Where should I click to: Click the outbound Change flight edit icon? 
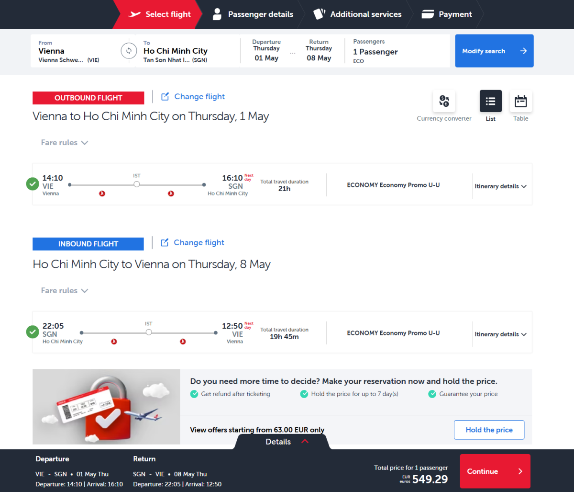[x=165, y=97]
